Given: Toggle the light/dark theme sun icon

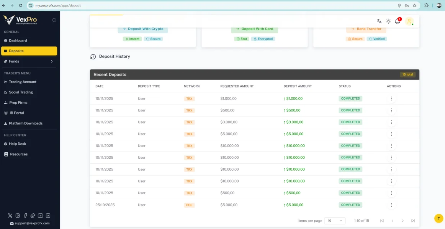Looking at the screenshot, I should click(x=388, y=21).
